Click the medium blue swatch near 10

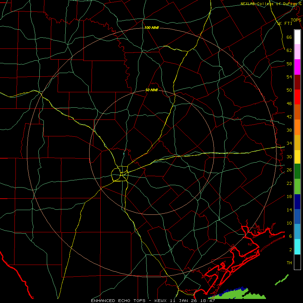point(297,216)
